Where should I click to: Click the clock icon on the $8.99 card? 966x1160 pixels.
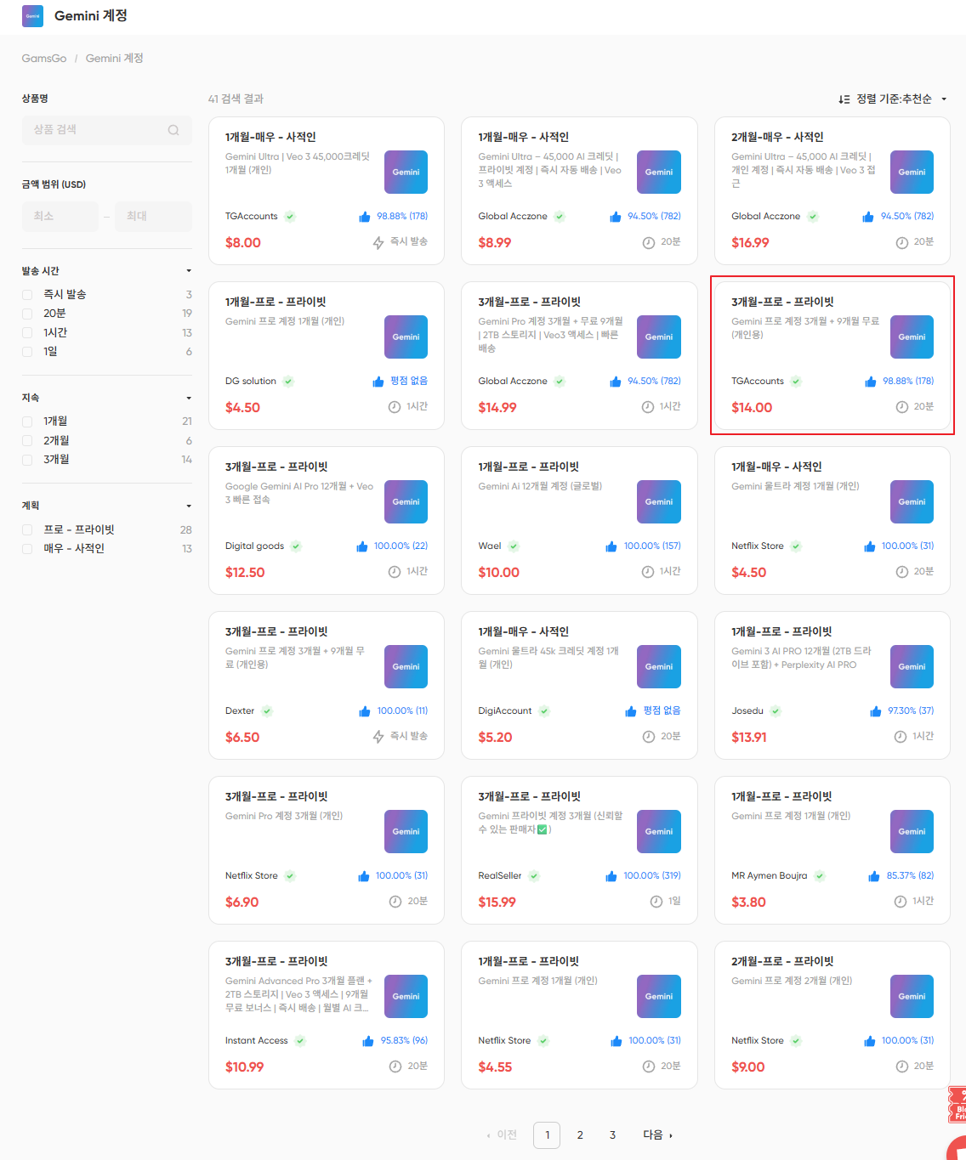tap(648, 242)
